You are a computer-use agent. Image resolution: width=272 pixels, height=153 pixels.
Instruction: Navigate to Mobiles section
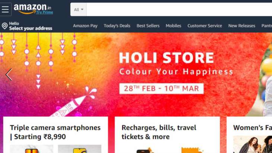[173, 26]
